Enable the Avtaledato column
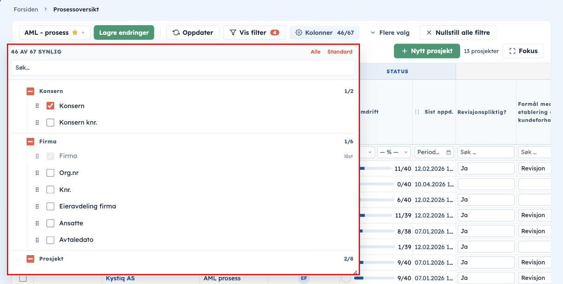The height and width of the screenshot is (284, 563). tap(51, 240)
